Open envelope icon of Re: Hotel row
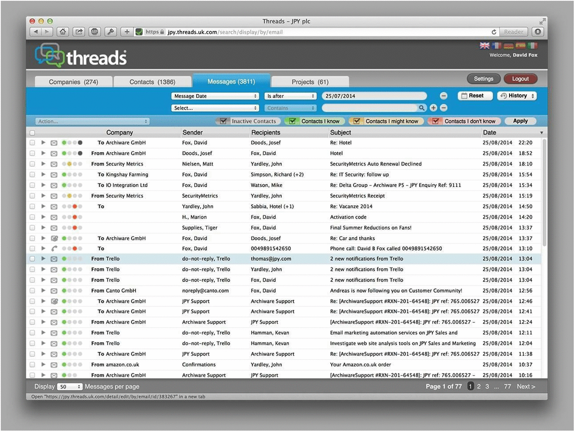575x432 pixels. pyautogui.click(x=54, y=143)
